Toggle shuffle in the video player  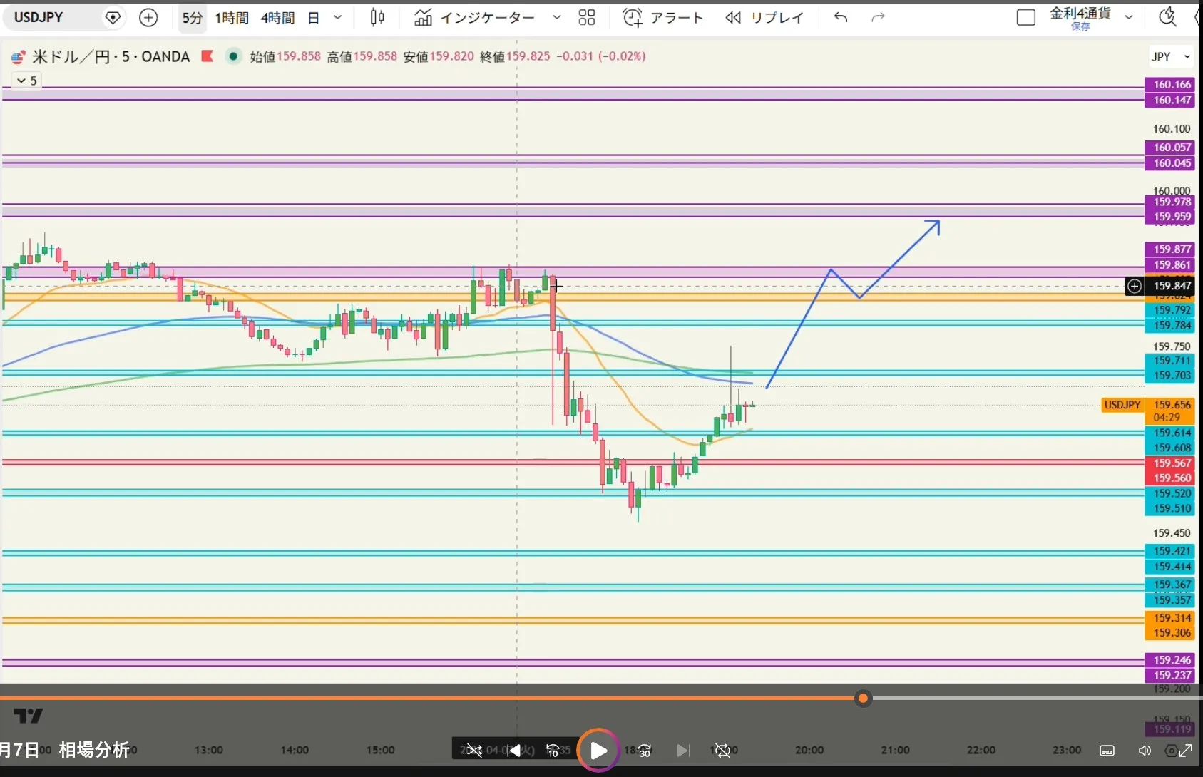click(474, 751)
